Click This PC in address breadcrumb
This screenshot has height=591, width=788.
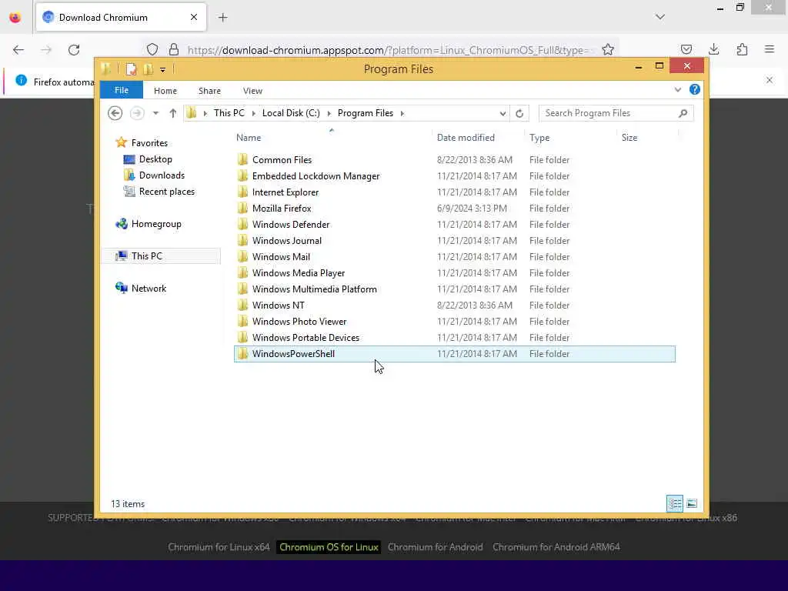pyautogui.click(x=229, y=113)
